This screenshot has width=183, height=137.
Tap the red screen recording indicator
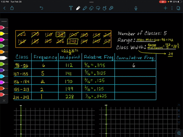tap(163, 2)
